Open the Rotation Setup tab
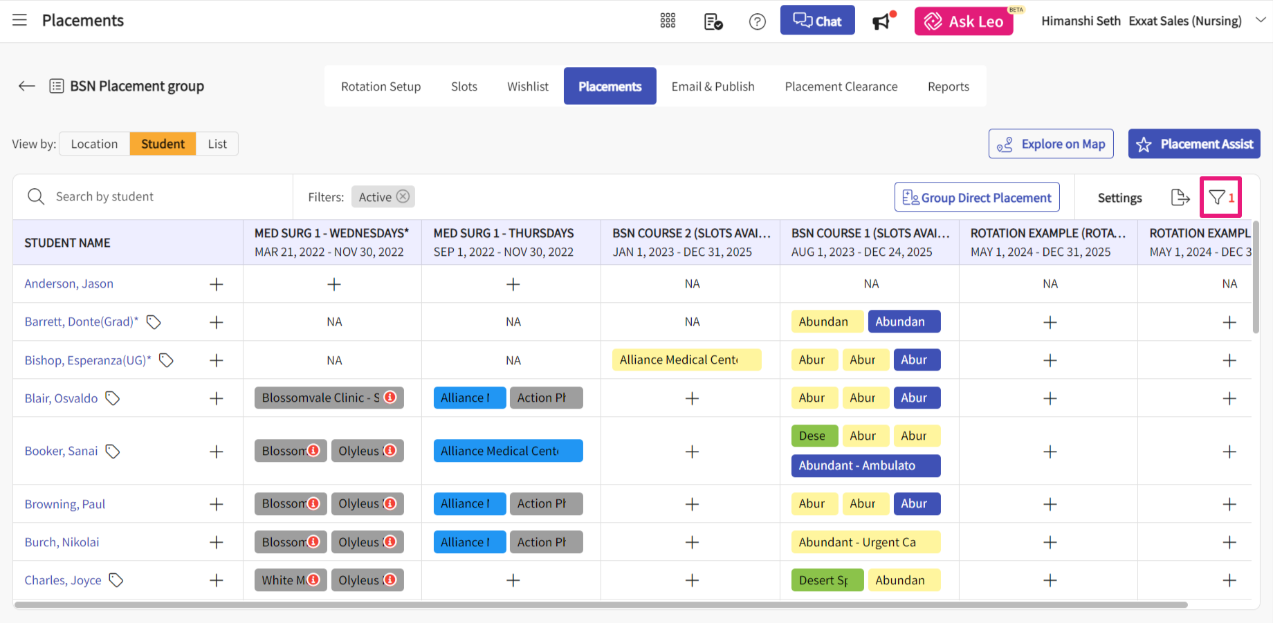 [381, 86]
